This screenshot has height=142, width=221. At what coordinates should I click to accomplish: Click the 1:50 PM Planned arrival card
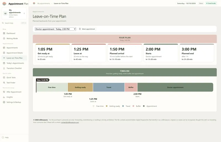125,53
